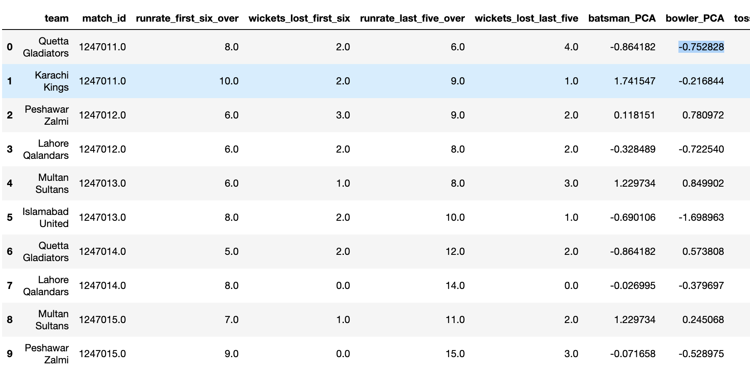Click row index 2
Image resolution: width=750 pixels, height=375 pixels.
pos(10,115)
